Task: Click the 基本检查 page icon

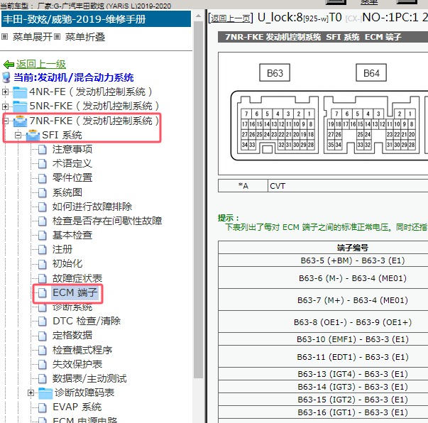Action: pyautogui.click(x=43, y=235)
